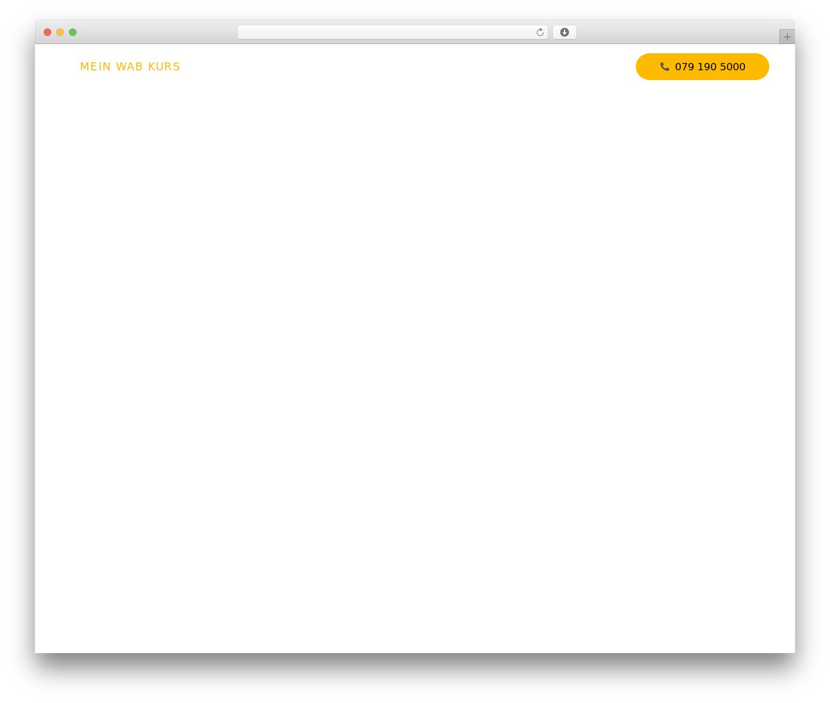Open the downloads arrow icon

click(x=564, y=32)
